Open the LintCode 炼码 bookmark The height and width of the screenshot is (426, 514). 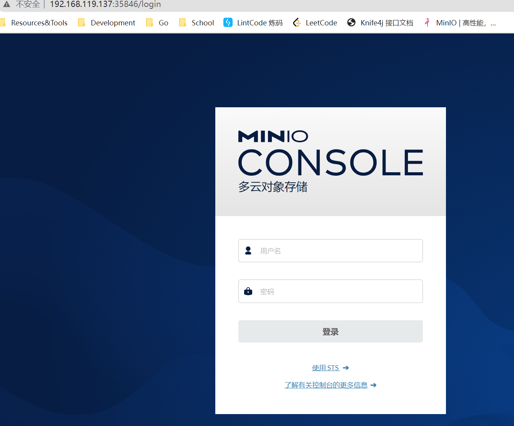tap(253, 23)
